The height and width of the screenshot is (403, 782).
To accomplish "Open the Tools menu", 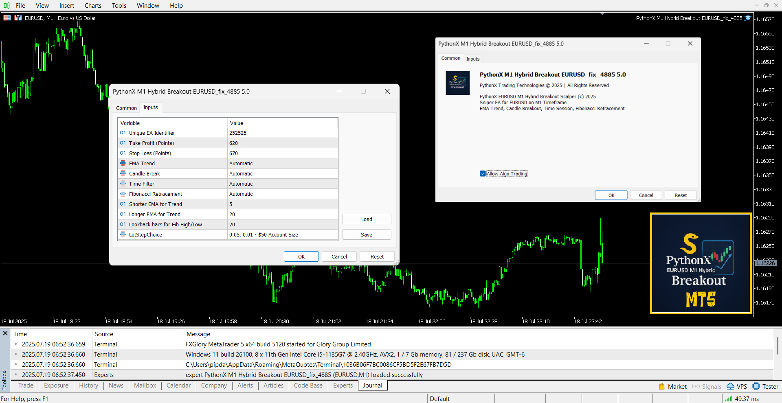I will point(119,6).
